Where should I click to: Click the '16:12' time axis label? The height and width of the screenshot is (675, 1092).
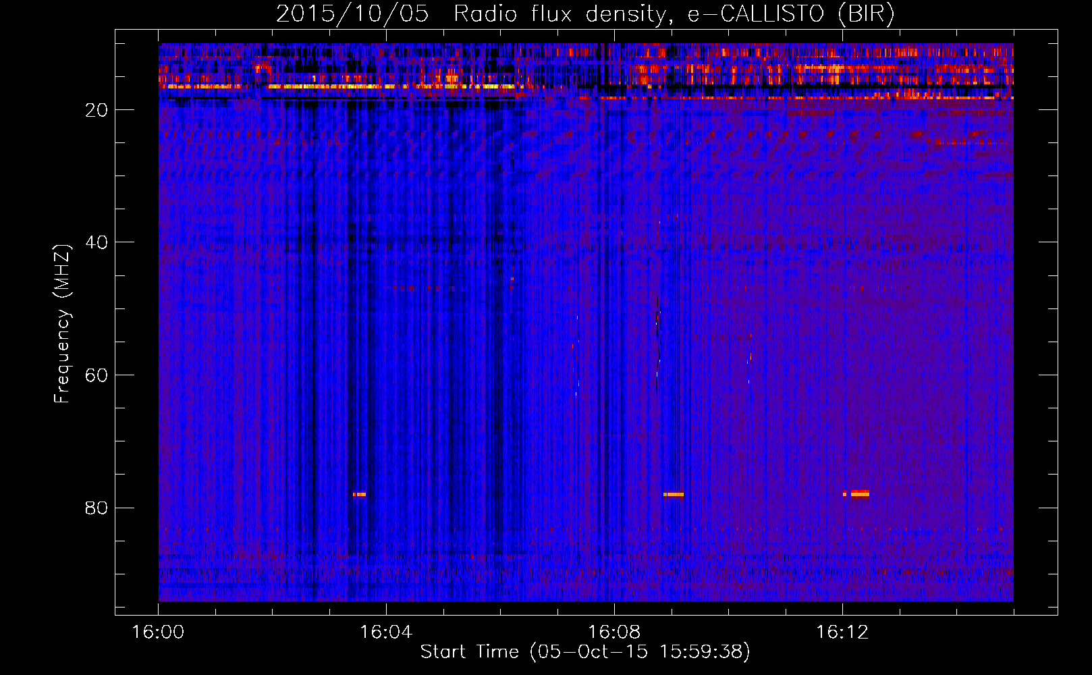[842, 632]
